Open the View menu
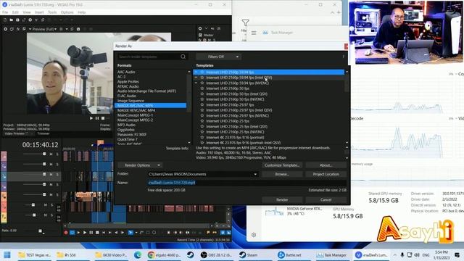The image size is (464, 261). tap(27, 12)
